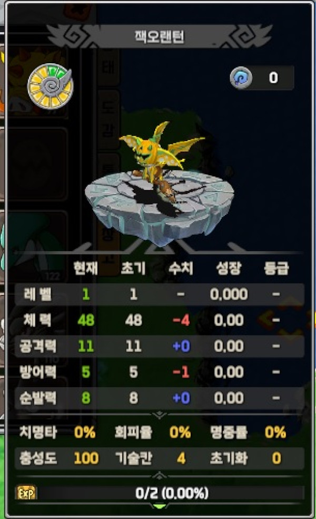Viewport: 316px width, 519px height.
Task: Select the 체력 stat row
Action: point(160,320)
